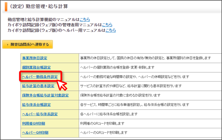Go to 個別業務台帳設定
The width and height of the screenshot is (222, 140).
coord(36,67)
